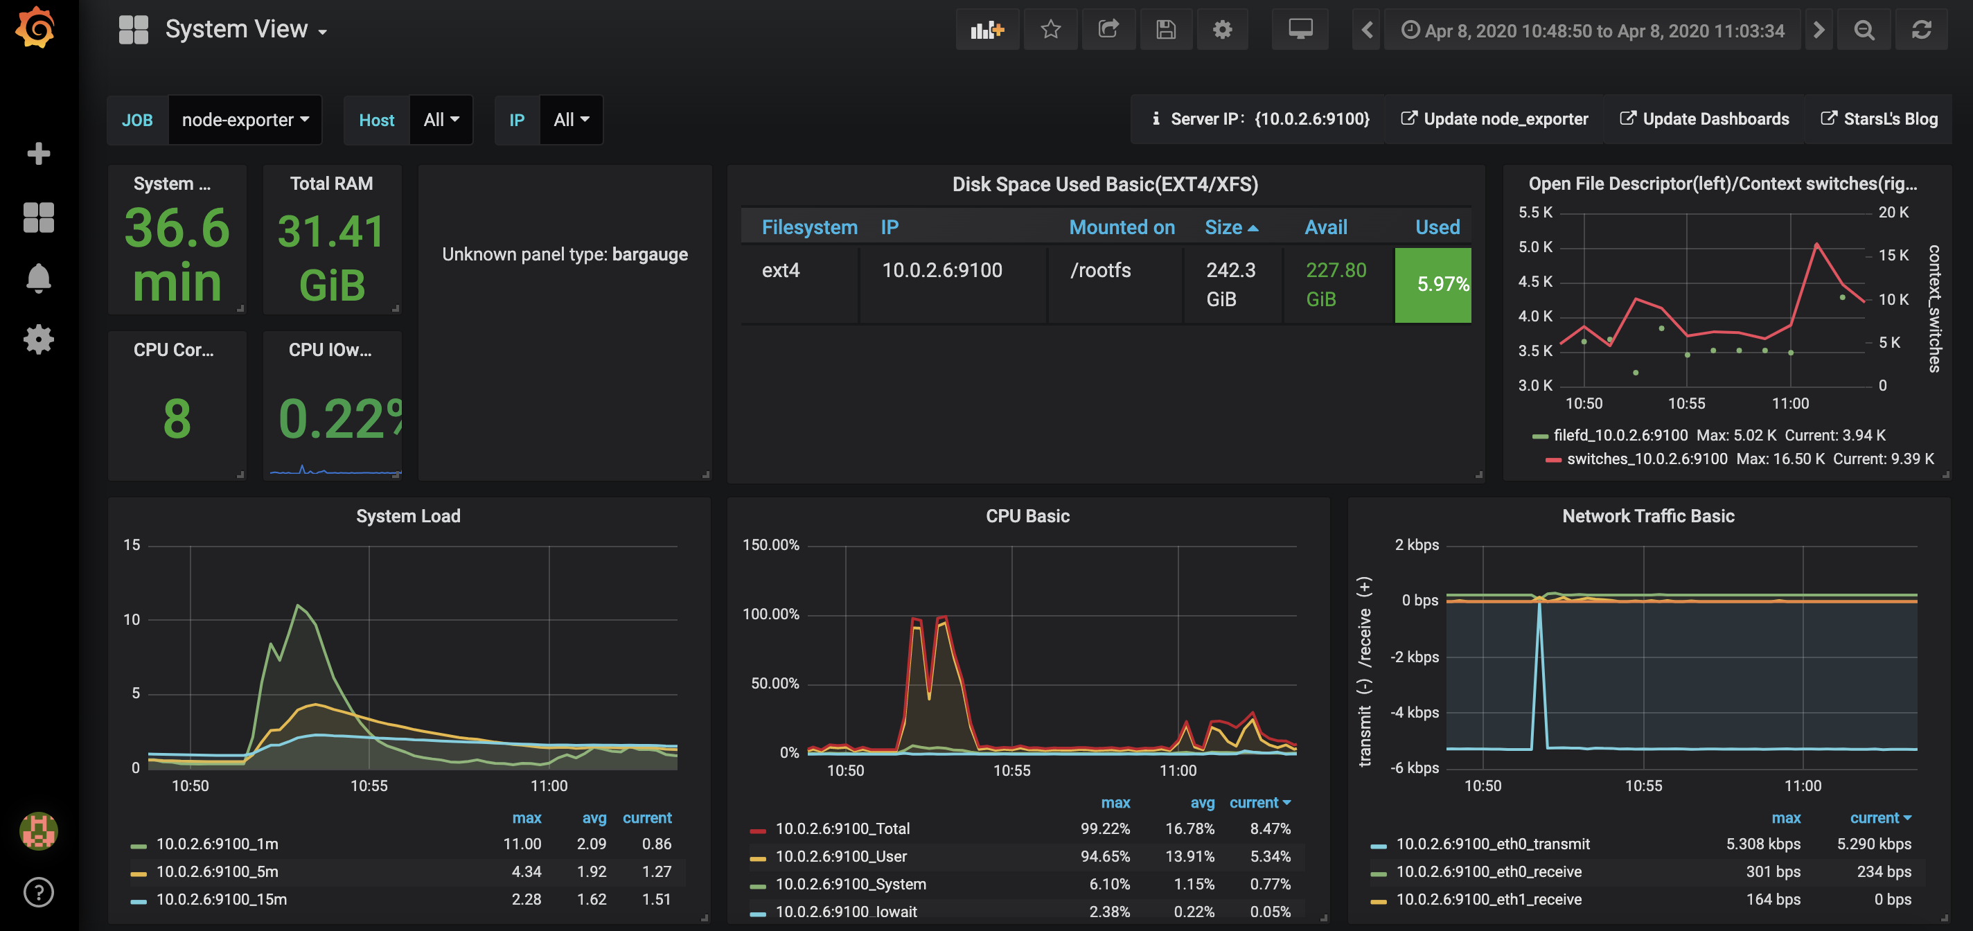The image size is (1973, 931).
Task: Open Alerting bell in sidebar
Action: click(x=38, y=278)
